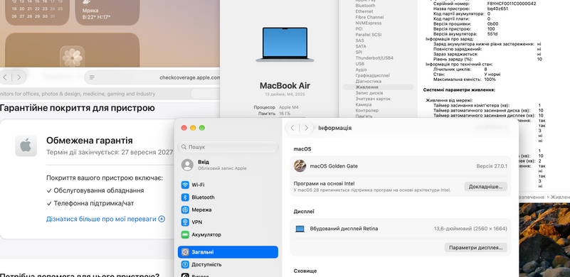Select Ethernet in System Information sidebar
570x277 pixels.
pos(364,11)
